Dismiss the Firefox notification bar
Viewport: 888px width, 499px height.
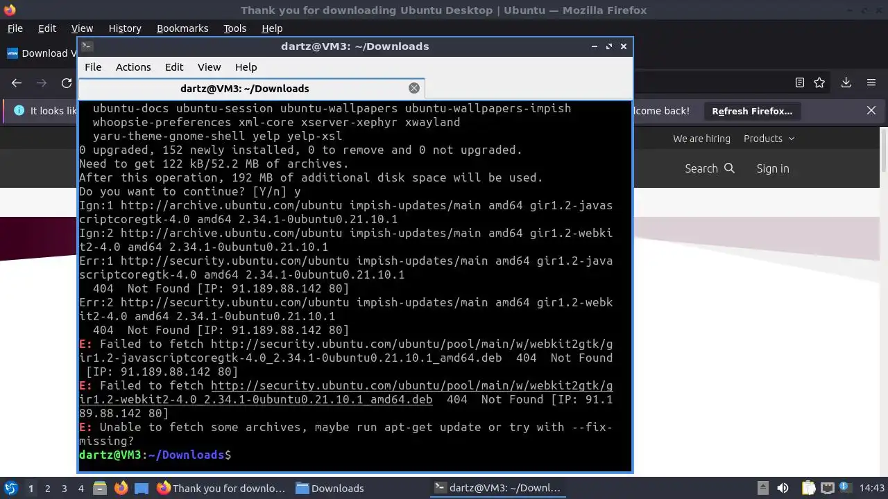(871, 111)
